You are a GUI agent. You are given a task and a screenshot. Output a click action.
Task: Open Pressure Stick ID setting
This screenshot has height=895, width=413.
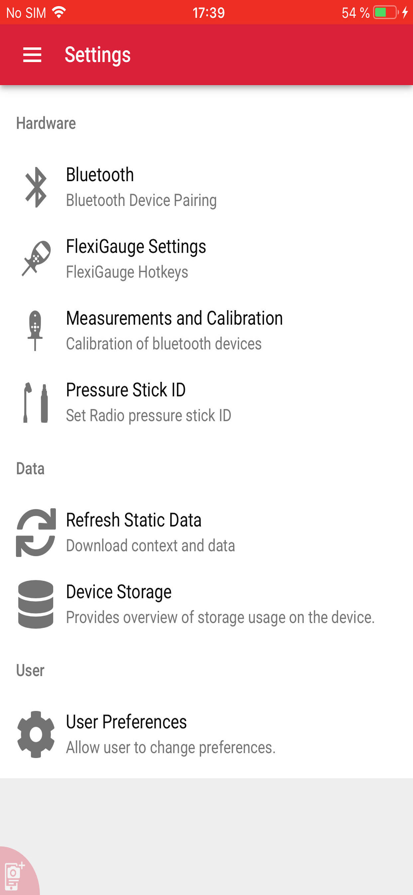[206, 402]
